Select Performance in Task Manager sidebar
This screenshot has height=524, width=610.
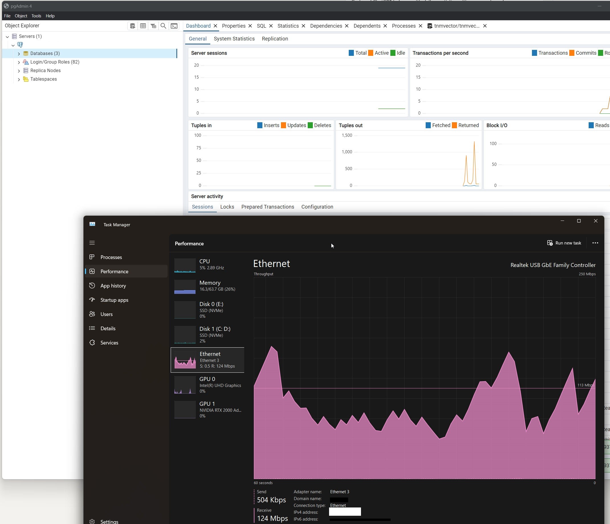coord(126,271)
